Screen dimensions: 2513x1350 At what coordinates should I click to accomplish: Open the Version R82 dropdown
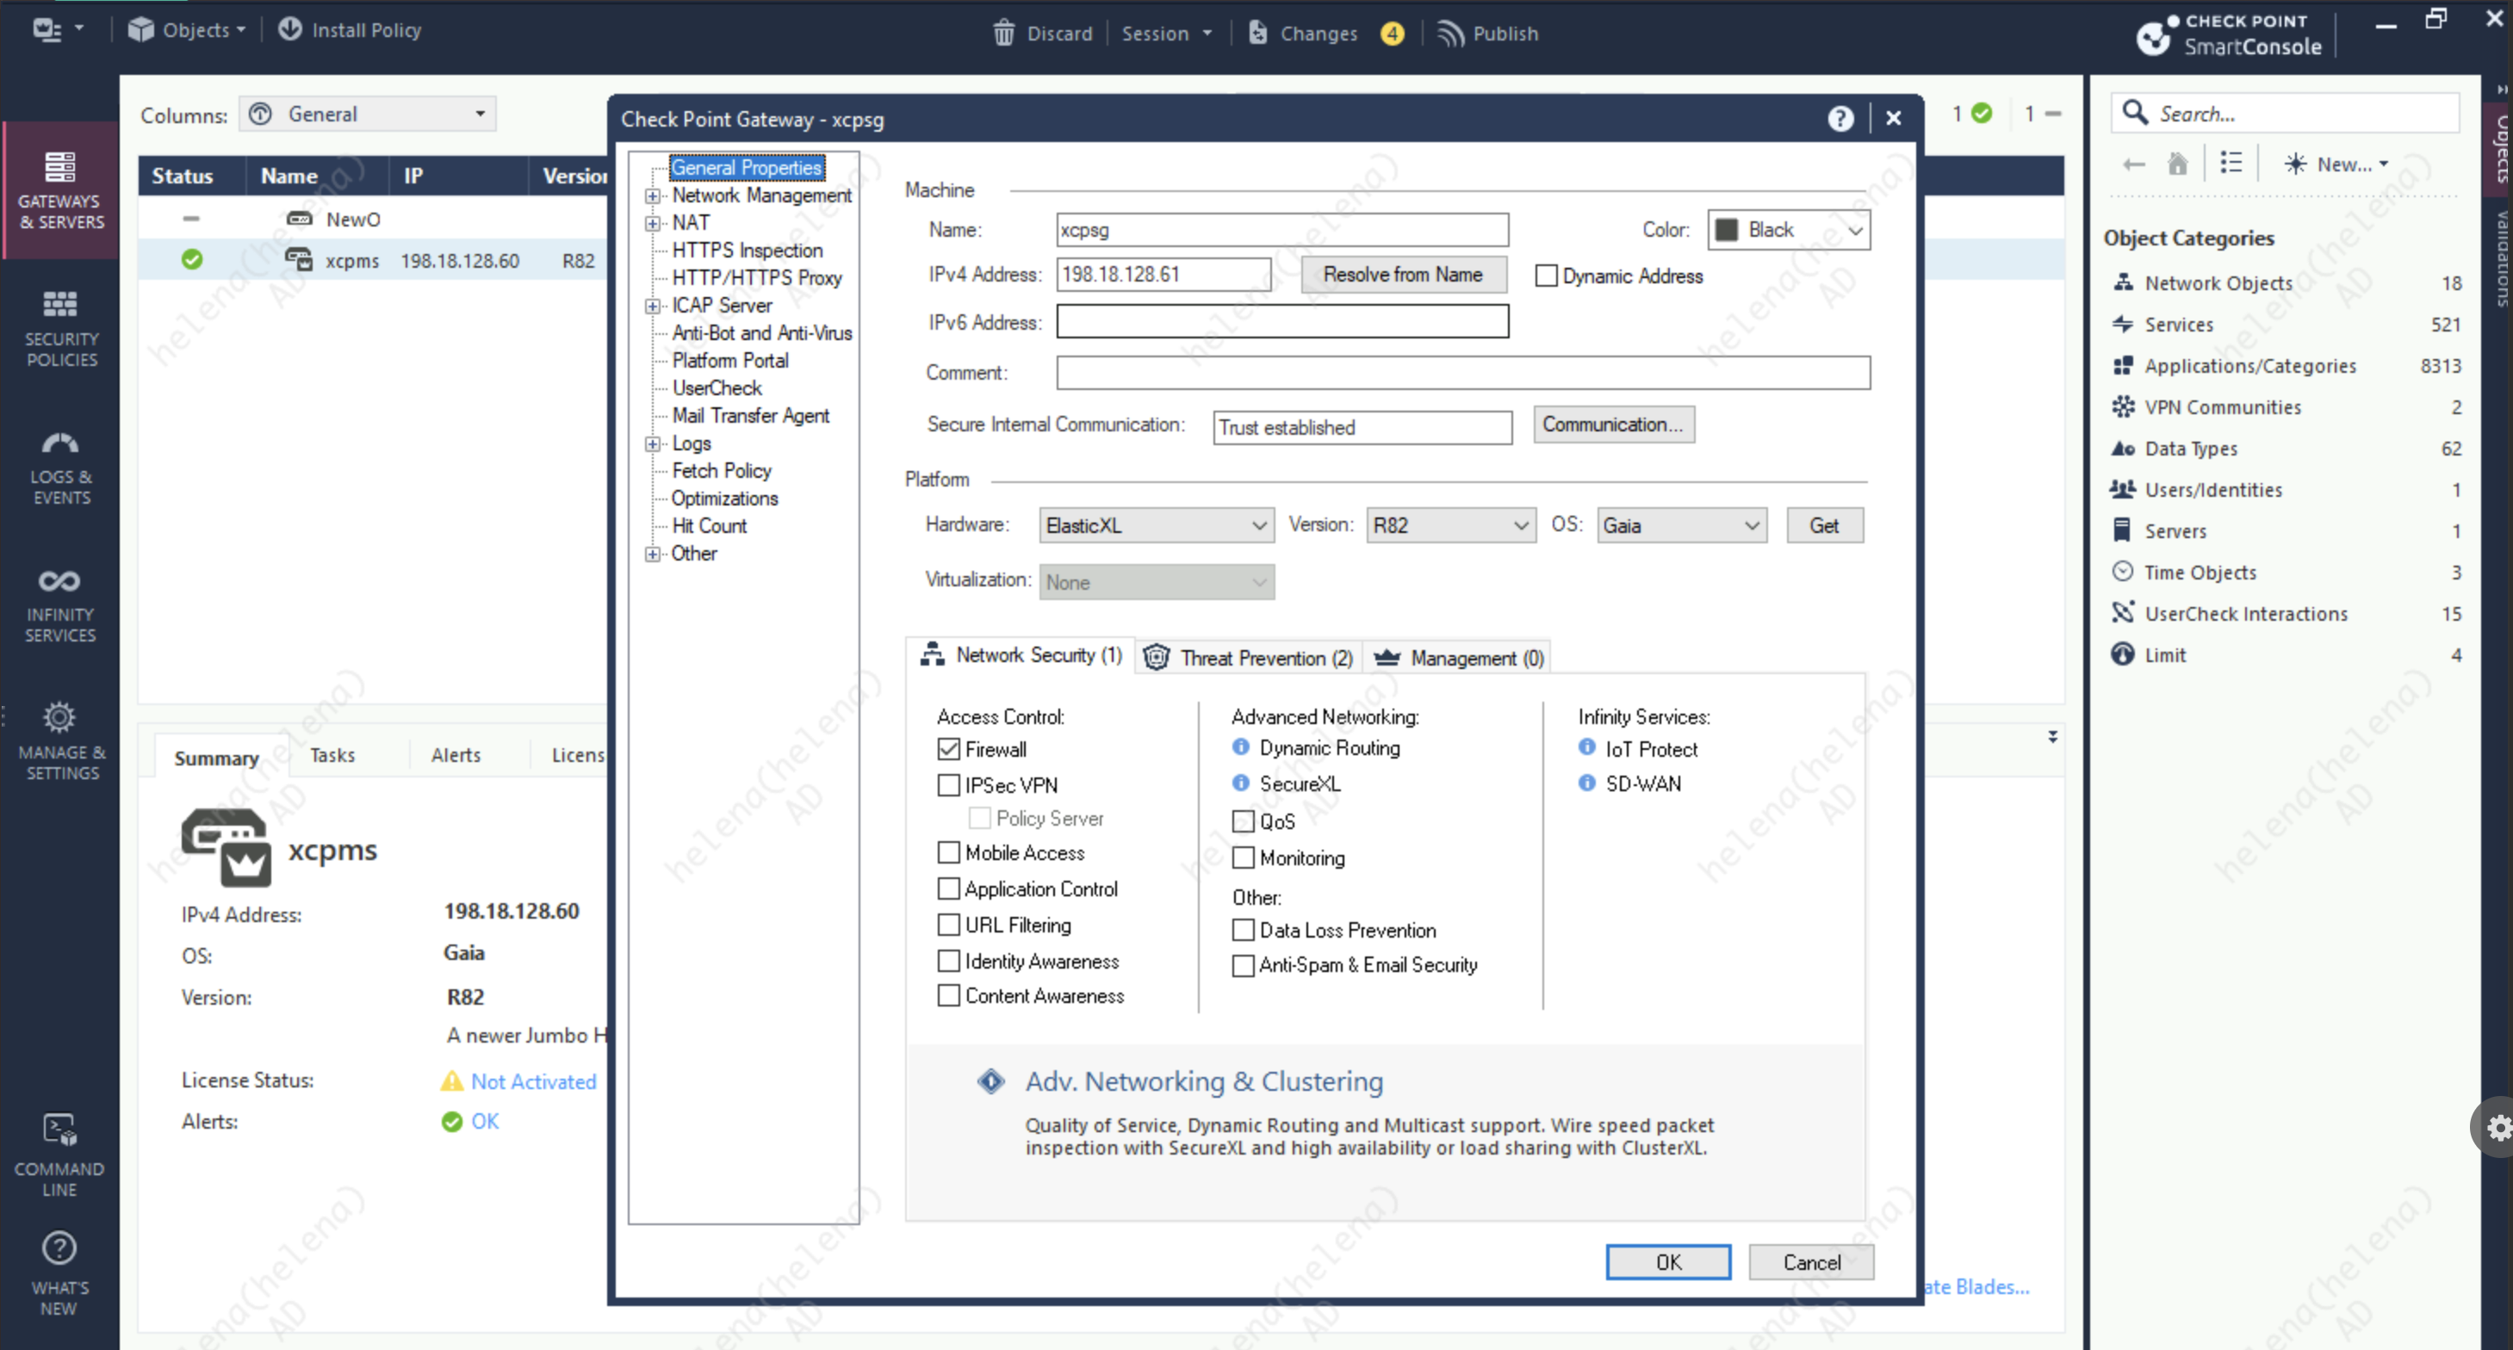point(1449,526)
